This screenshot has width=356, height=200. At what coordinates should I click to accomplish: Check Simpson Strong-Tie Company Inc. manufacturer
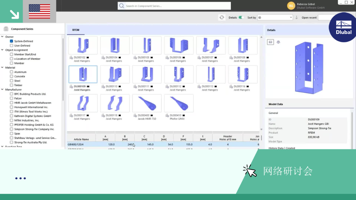point(11,129)
